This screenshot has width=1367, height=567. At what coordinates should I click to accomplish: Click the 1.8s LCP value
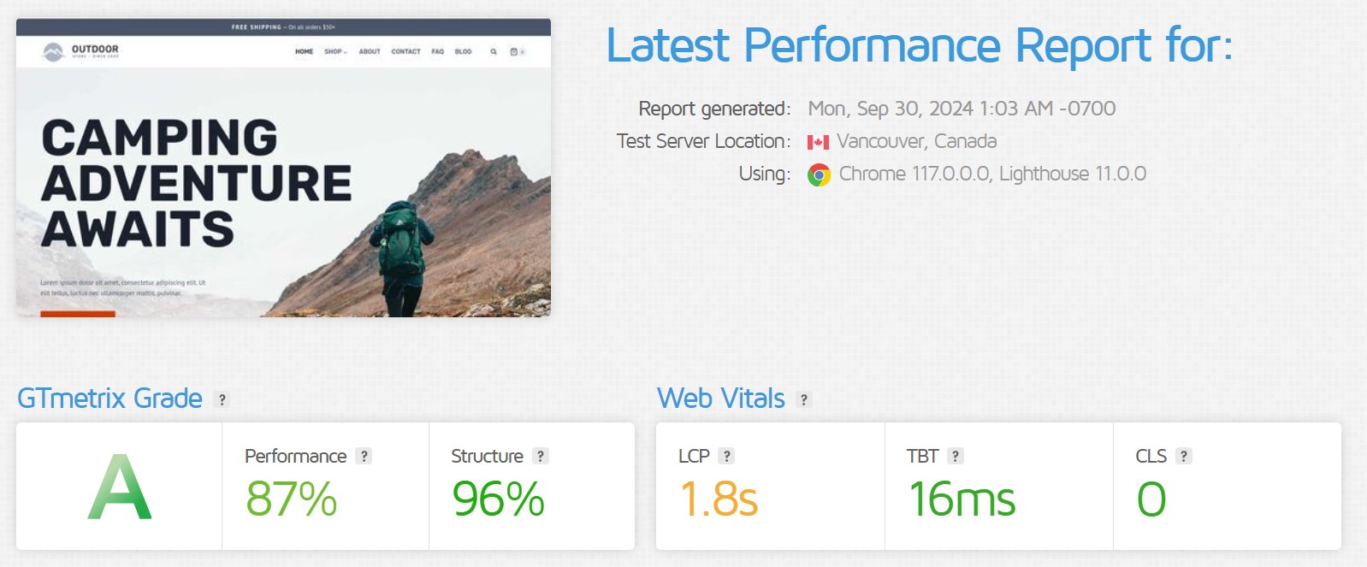719,499
